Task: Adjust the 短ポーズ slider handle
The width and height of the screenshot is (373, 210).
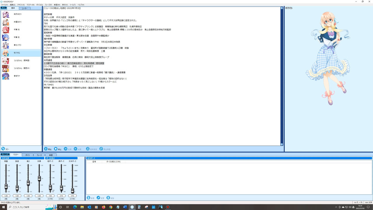Action: pyautogui.click(x=50, y=187)
